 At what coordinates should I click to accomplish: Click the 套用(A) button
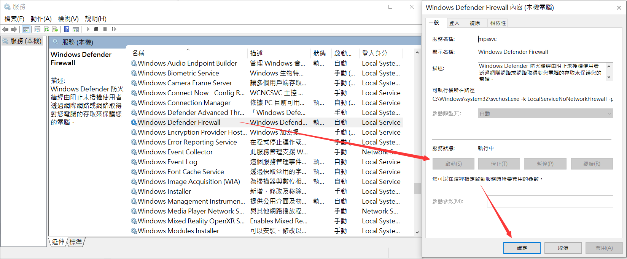coord(604,248)
